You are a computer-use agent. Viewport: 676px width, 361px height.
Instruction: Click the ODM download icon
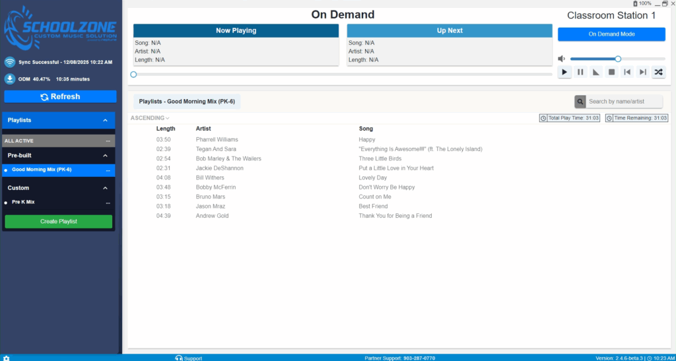[10, 79]
